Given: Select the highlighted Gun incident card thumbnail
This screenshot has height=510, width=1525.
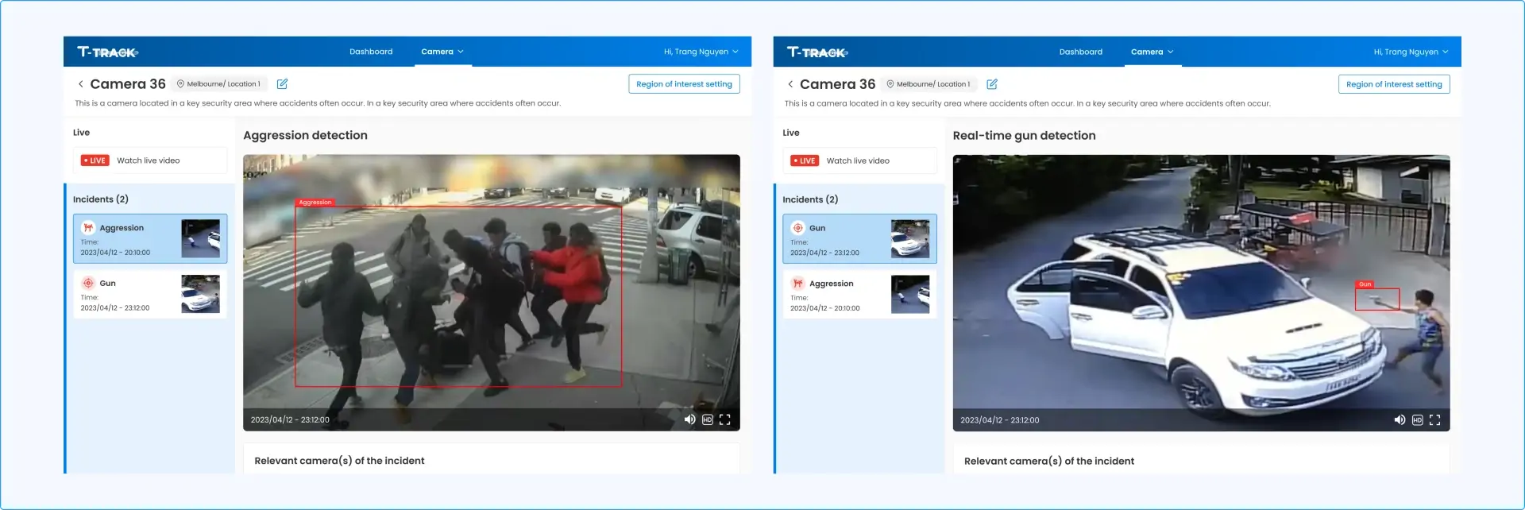Looking at the screenshot, I should pos(910,239).
